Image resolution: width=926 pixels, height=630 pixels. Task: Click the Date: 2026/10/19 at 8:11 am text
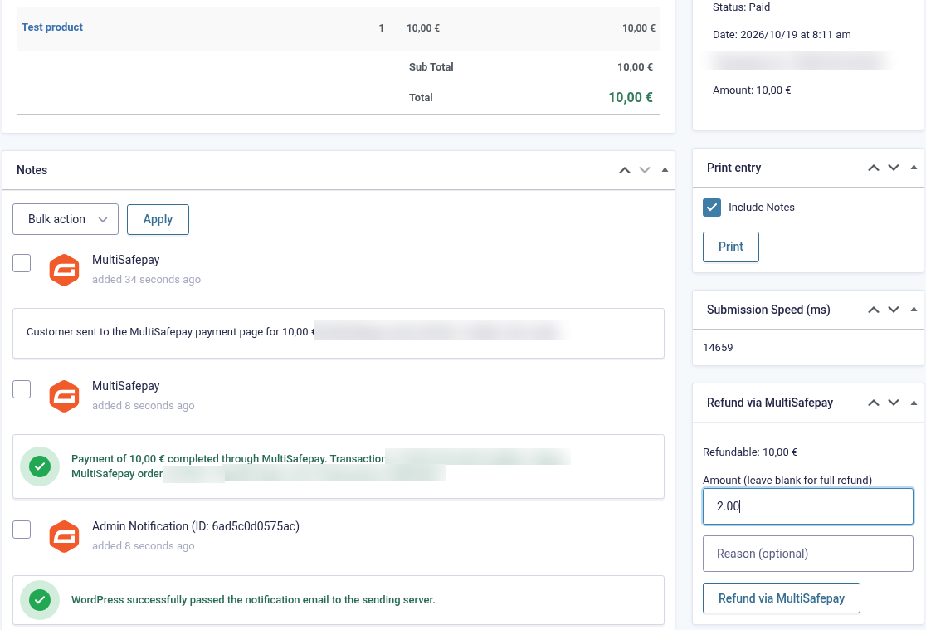pyautogui.click(x=782, y=34)
